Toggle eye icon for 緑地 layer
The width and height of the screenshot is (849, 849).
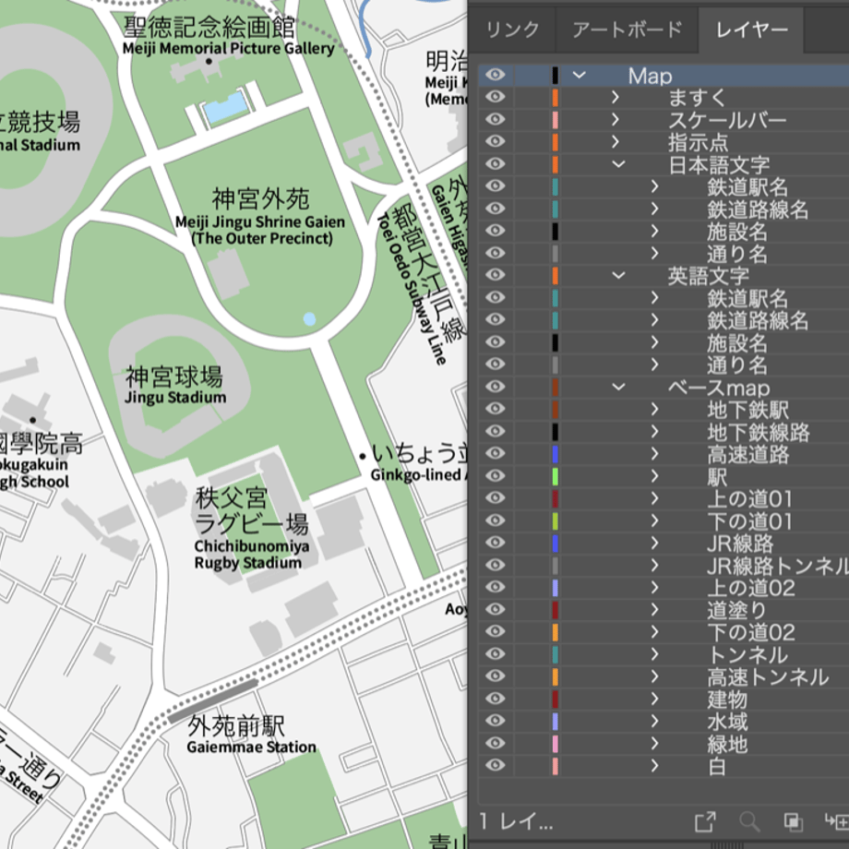[x=495, y=743]
